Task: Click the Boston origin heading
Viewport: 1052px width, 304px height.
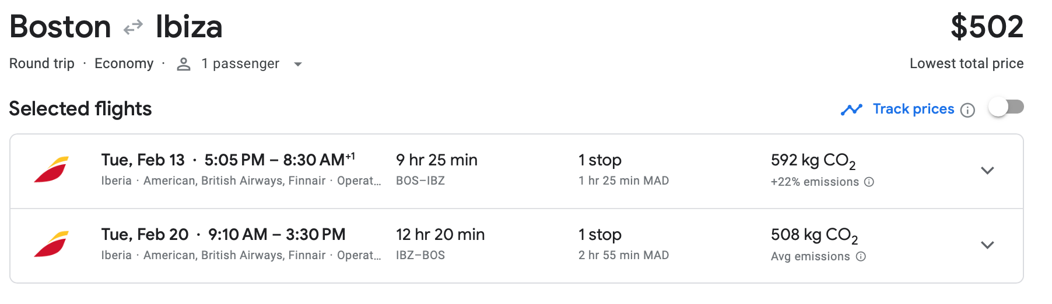Action: click(61, 27)
